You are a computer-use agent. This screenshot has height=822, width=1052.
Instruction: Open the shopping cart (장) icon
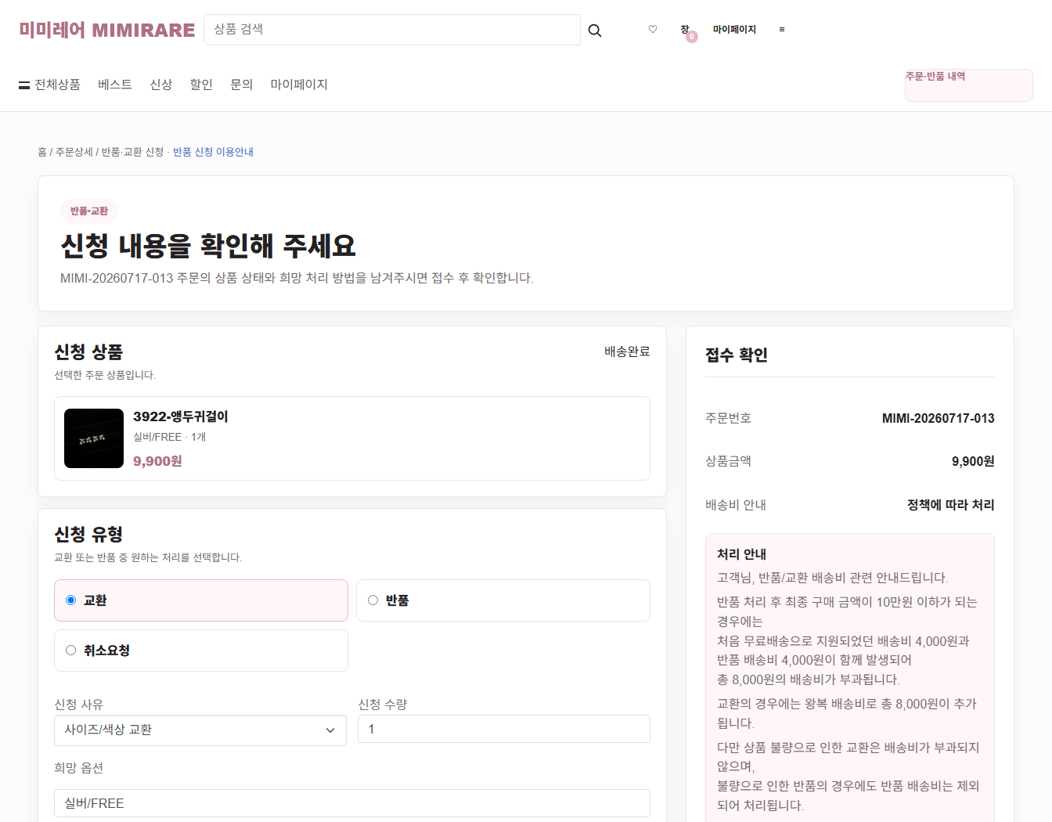point(686,30)
